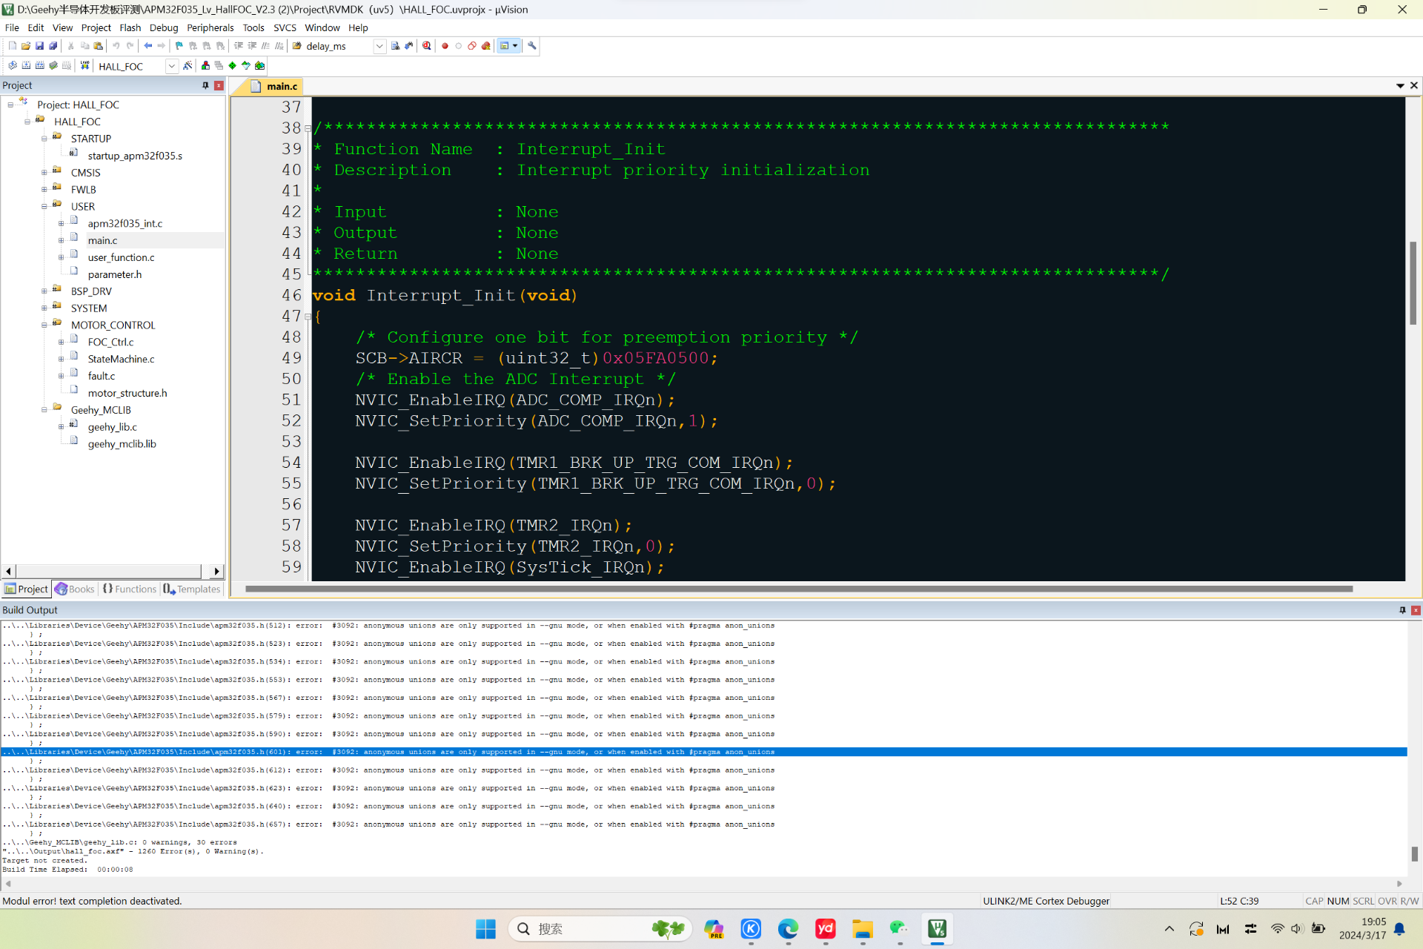Pin the Project panel
The width and height of the screenshot is (1423, 949).
(205, 85)
